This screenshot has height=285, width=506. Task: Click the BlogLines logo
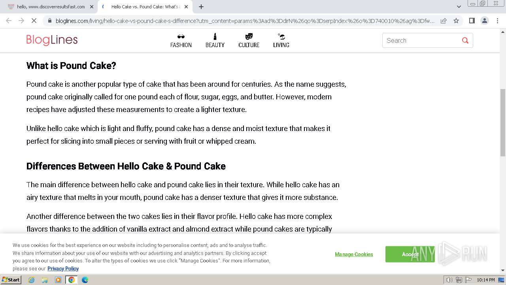tap(52, 40)
